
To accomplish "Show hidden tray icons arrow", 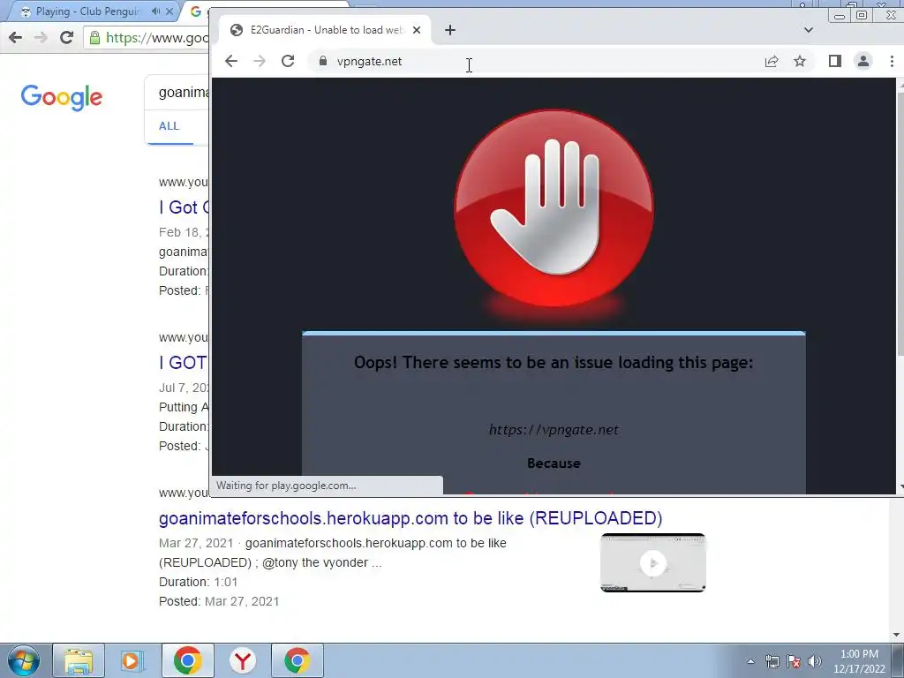I will point(750,661).
